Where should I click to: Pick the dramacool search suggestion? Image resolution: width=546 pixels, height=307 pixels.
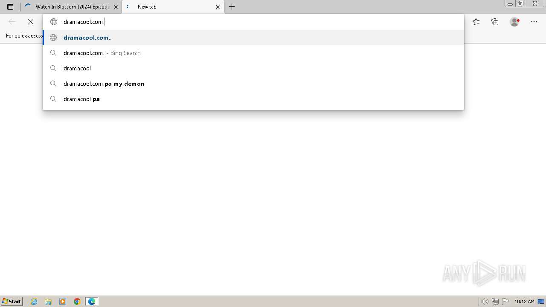point(253,68)
